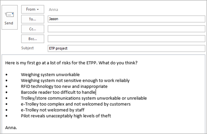Place cursor in opening line about risks
The image size is (207, 134).
(x=71, y=63)
